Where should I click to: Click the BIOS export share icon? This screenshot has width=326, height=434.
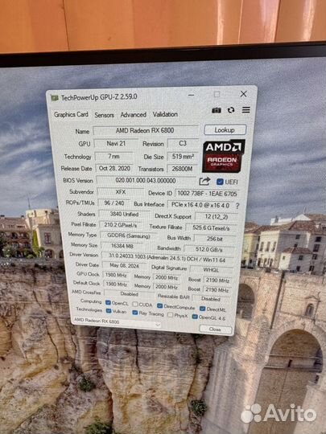click(204, 182)
